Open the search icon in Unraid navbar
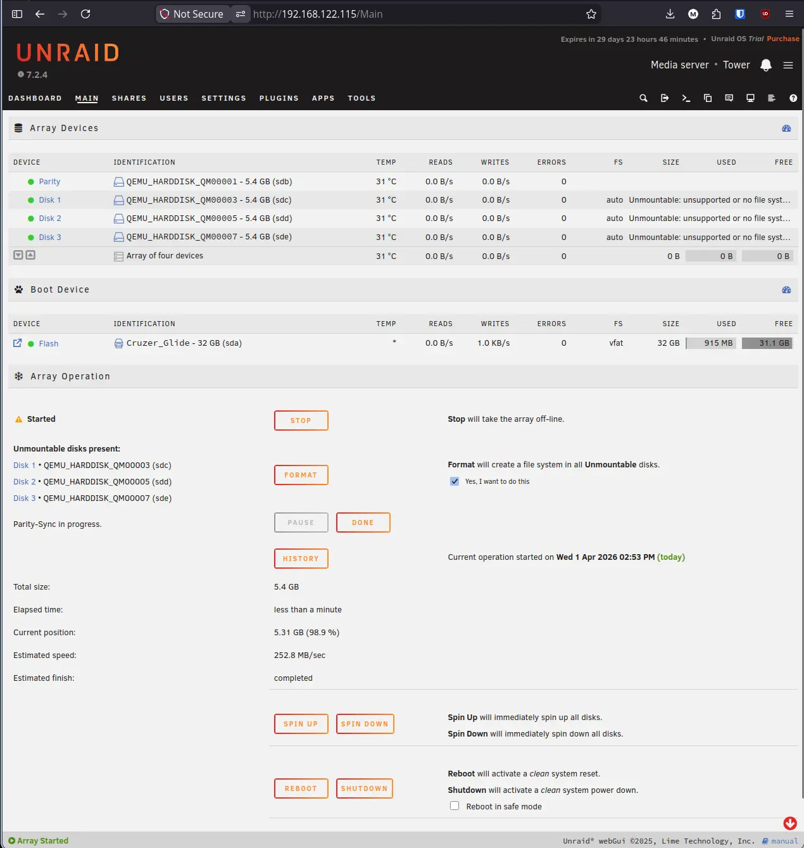Viewport: 804px width, 848px height. pyautogui.click(x=643, y=98)
